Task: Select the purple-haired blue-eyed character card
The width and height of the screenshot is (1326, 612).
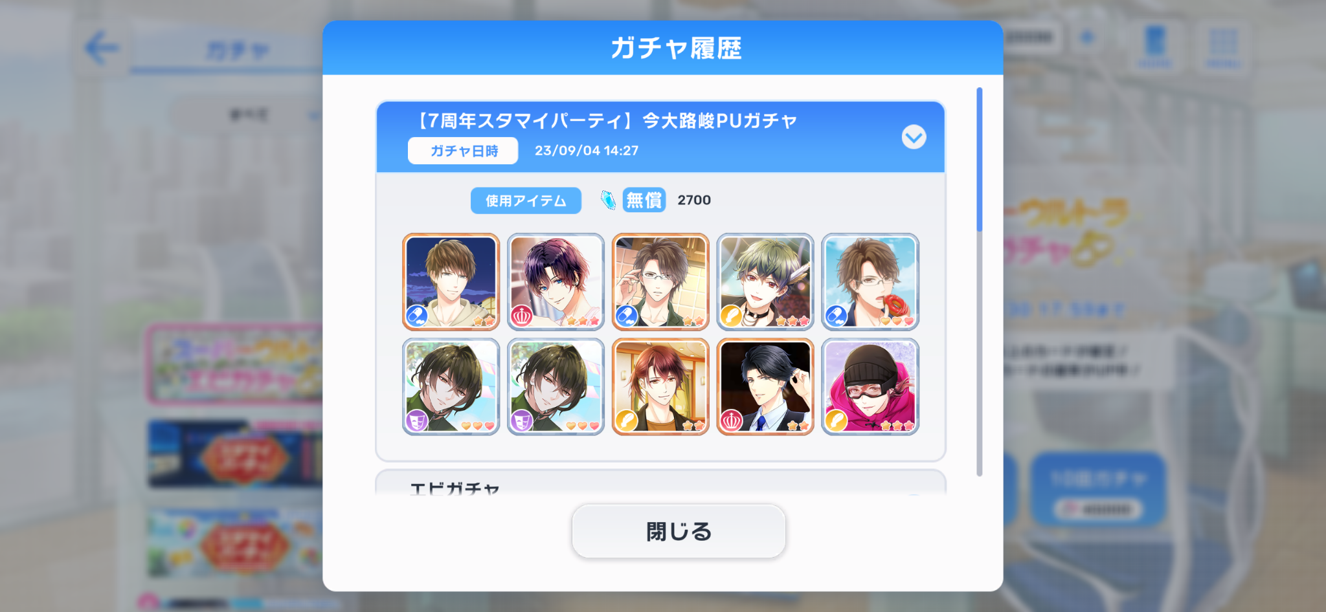Action: (x=556, y=281)
